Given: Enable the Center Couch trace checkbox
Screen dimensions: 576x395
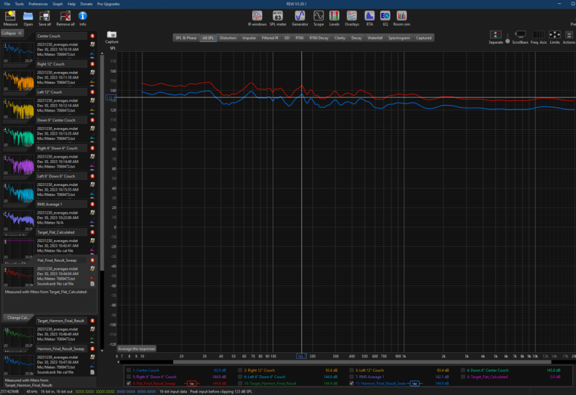Looking at the screenshot, I should click(x=129, y=370).
